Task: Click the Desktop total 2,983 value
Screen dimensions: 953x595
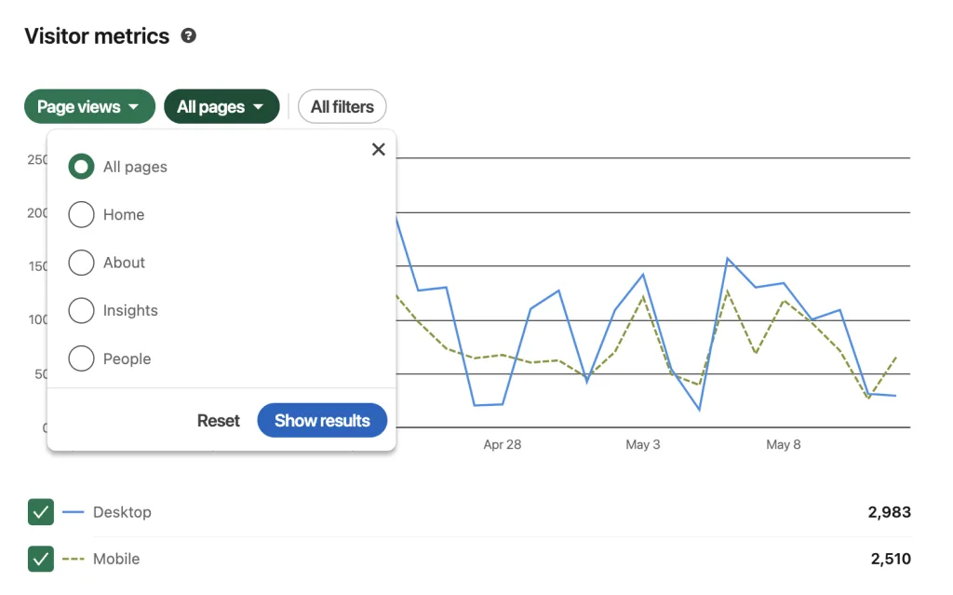Action: 889,512
